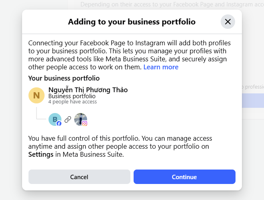Click the 'Connecting your Facebook Page' description paragraph
This screenshot has width=264, height=200.
[128, 51]
